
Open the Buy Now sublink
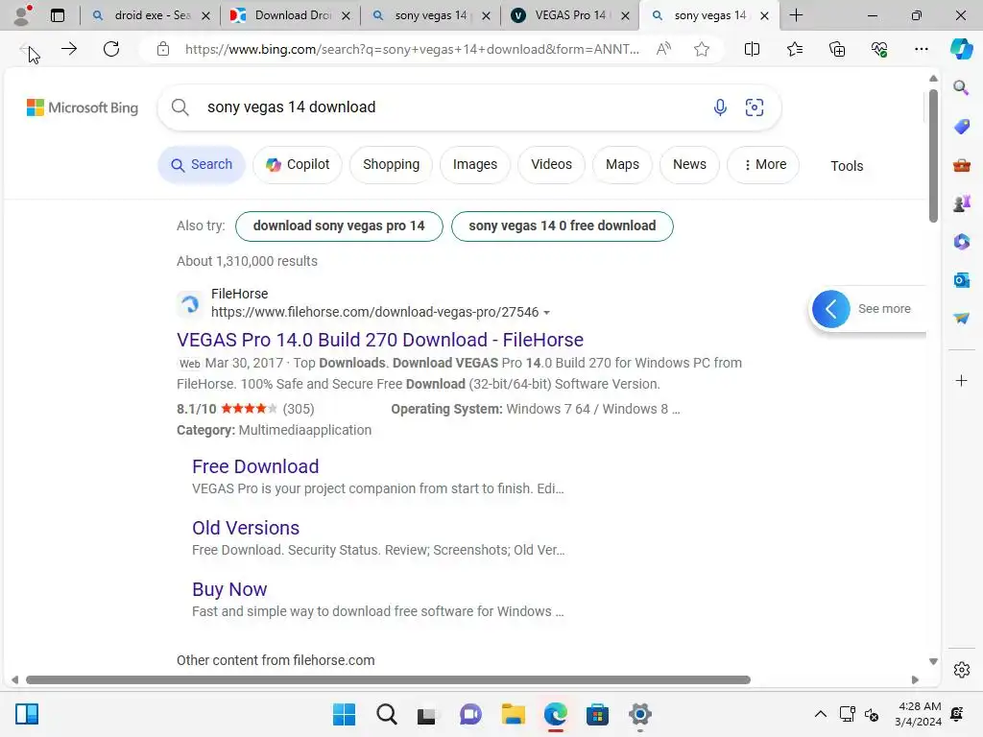point(229,589)
